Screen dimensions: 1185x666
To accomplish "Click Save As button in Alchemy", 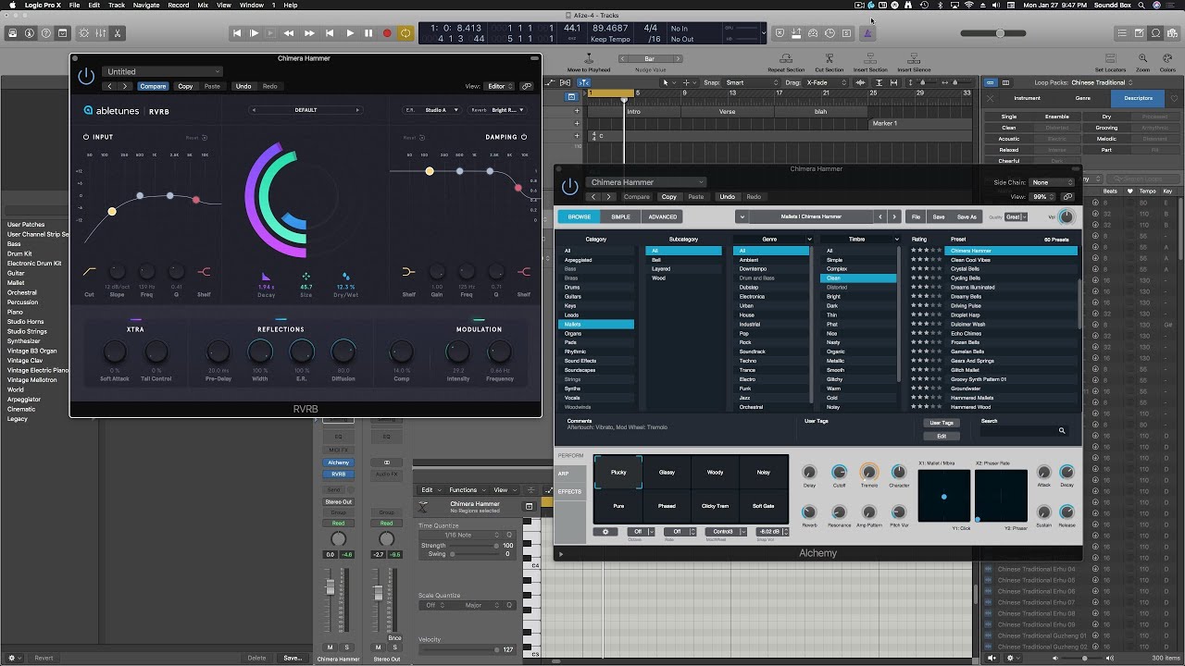I will coord(967,217).
